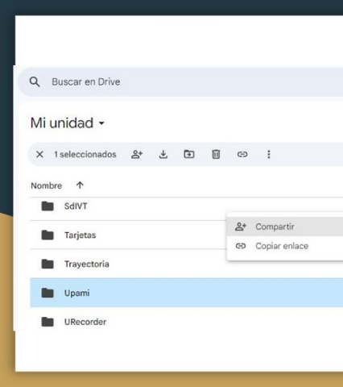Open the three-dot more actions menu
This screenshot has height=387, width=343.
[x=269, y=154]
